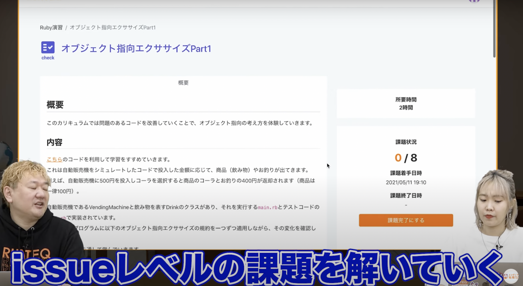
Task: Click the line starting これは自動販売機をシミュレート
Action: coord(178,170)
